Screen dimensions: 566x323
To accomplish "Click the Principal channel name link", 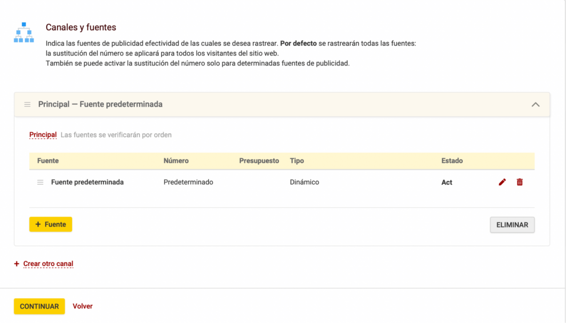I will pos(43,135).
